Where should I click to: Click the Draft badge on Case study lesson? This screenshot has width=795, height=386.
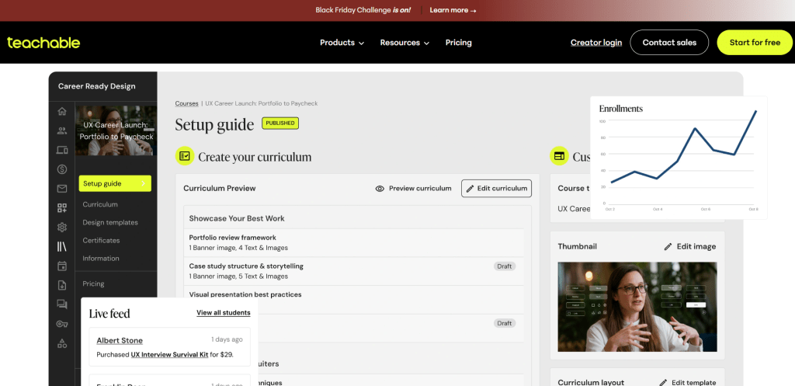point(505,266)
